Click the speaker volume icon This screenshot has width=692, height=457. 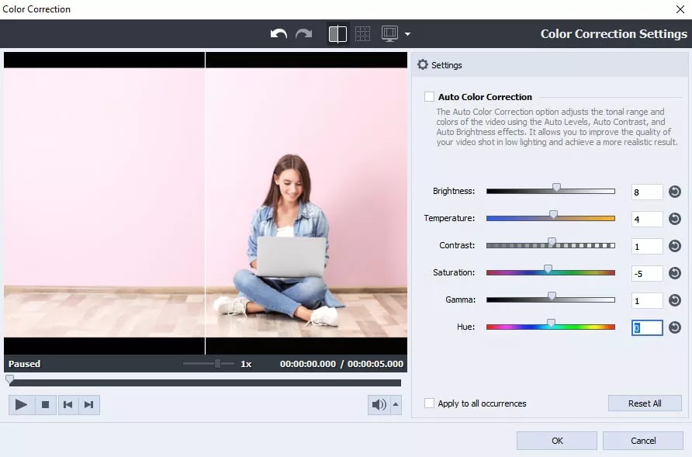coord(379,404)
